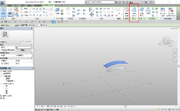
Task: Click the star favorites icon in title bar
Action: point(123,2)
